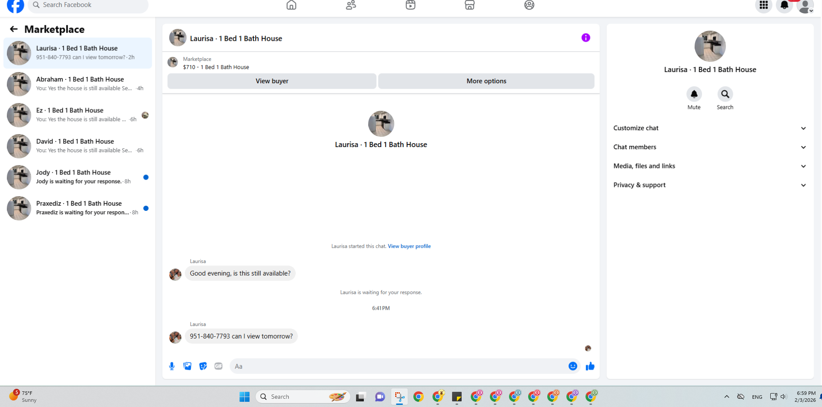Open the Groups tab icon

click(x=529, y=5)
